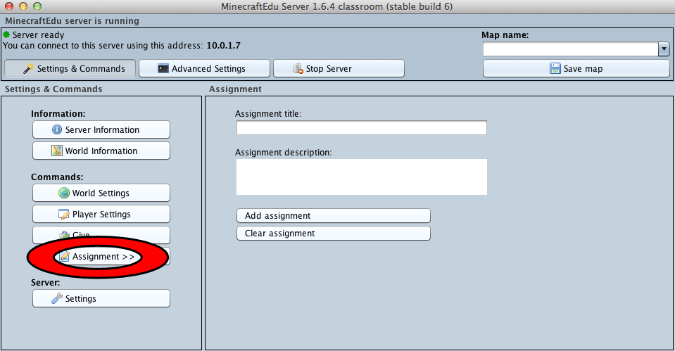Click Clear assignment

tap(334, 233)
